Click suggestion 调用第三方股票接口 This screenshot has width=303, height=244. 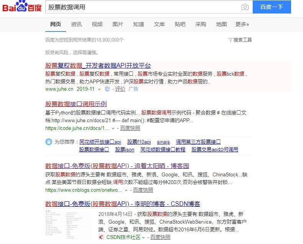pos(198,142)
